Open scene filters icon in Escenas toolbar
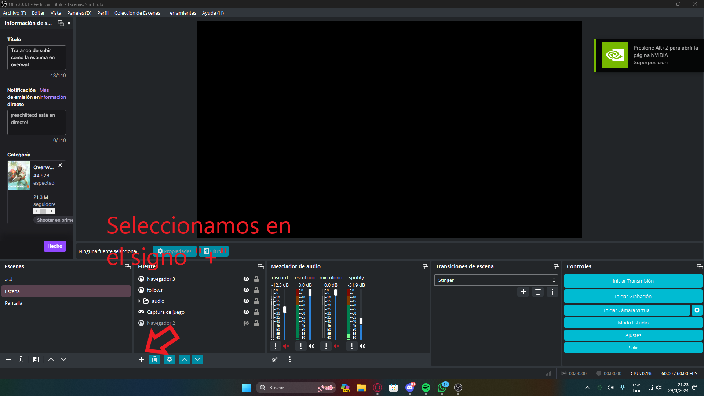 pos(36,359)
